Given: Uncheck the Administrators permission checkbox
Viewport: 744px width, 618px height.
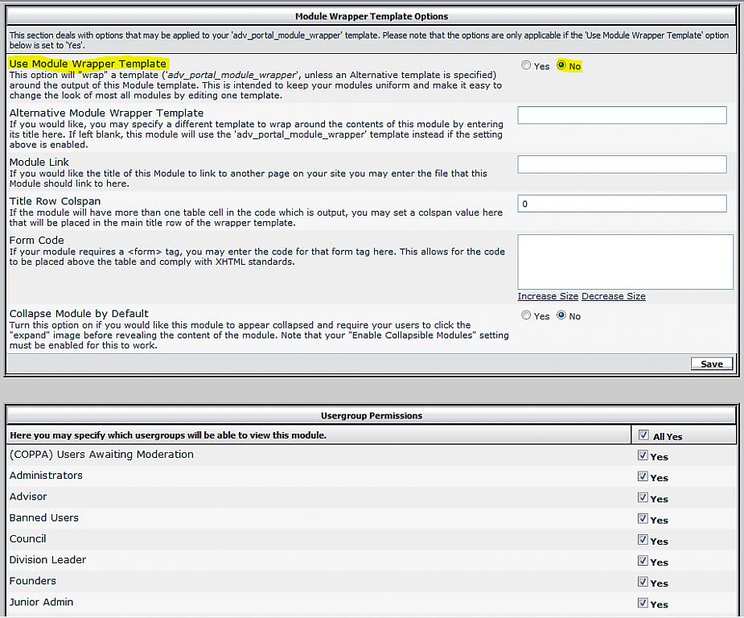Looking at the screenshot, I should (x=643, y=476).
